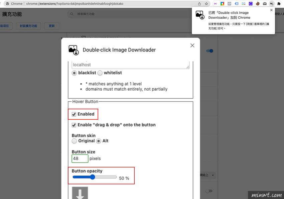Open the purple C extension icon
The width and height of the screenshot is (284, 199).
(x=250, y=4)
